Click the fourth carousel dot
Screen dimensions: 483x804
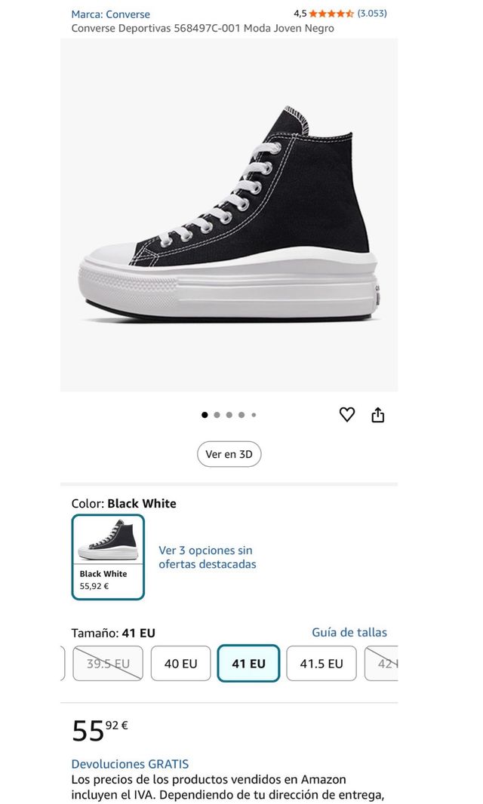[241, 414]
